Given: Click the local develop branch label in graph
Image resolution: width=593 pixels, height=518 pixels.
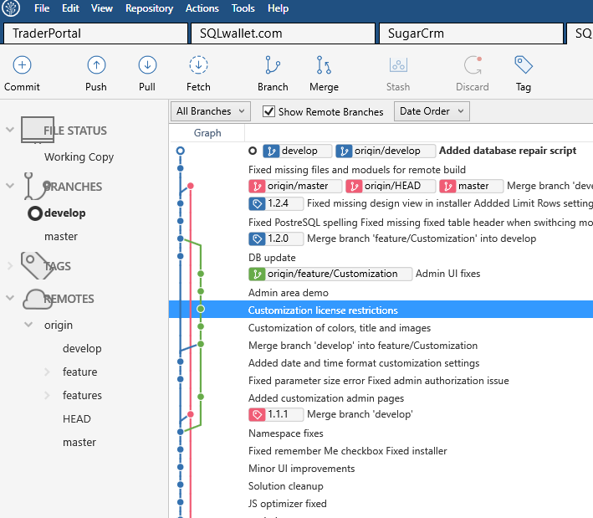Looking at the screenshot, I should (x=297, y=151).
